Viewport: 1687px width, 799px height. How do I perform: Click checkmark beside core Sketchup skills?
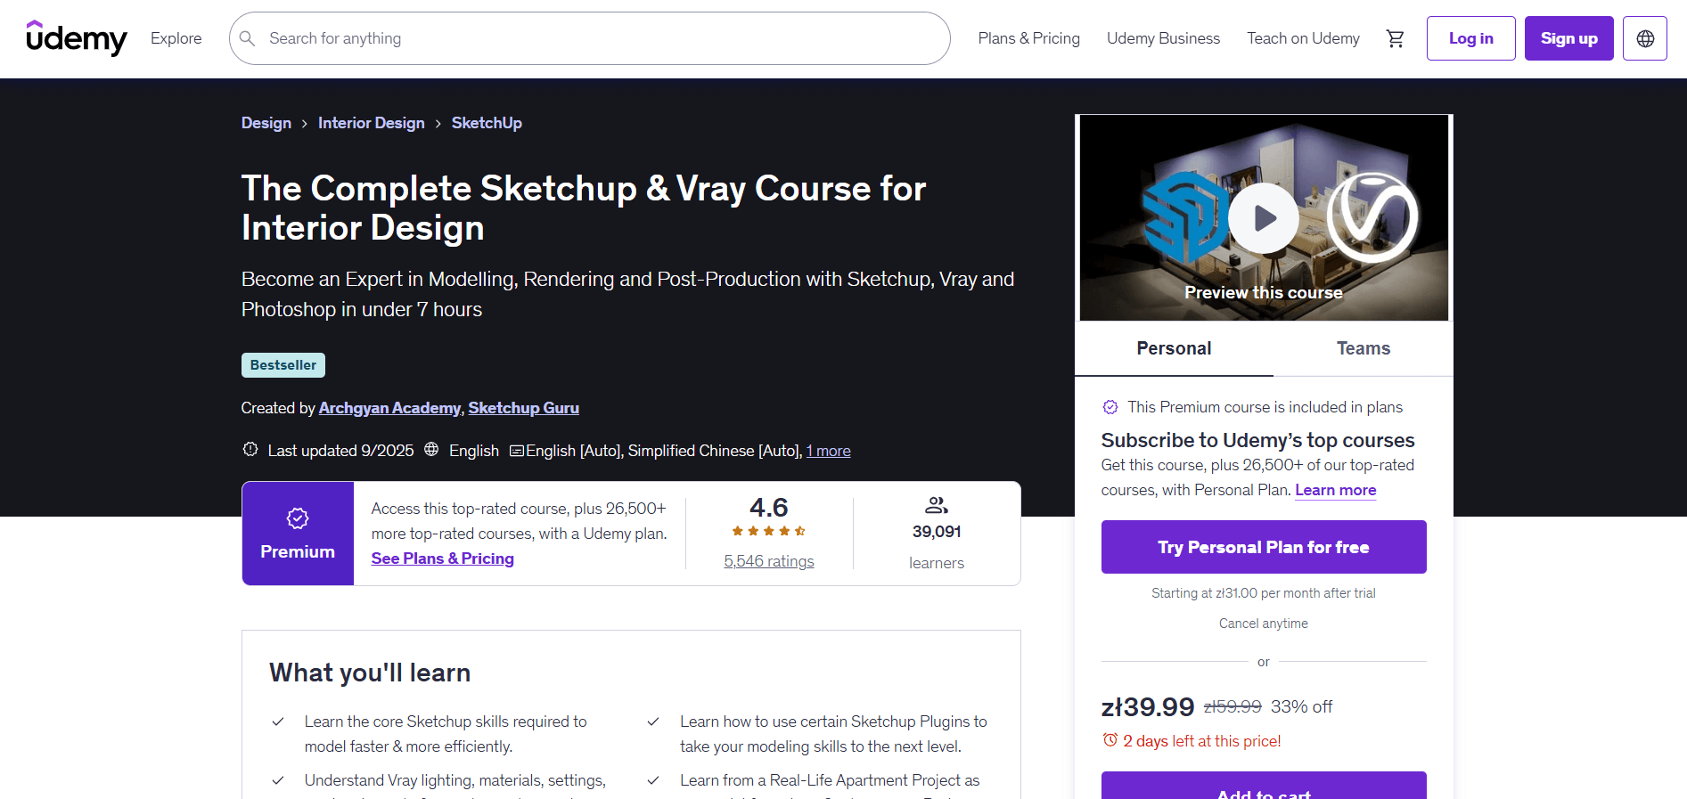278,722
